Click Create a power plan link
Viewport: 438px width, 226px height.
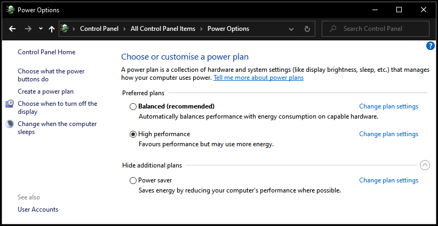coord(45,91)
